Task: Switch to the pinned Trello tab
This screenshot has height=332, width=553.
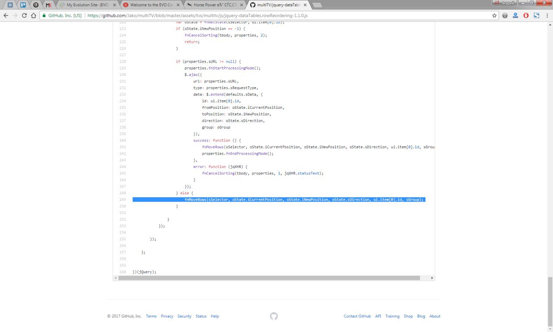Action: [23, 5]
